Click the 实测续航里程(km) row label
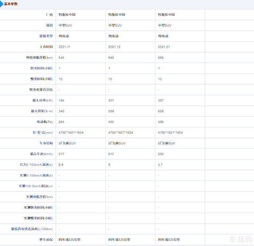The height and width of the screenshot is (246, 254). pos(39,197)
